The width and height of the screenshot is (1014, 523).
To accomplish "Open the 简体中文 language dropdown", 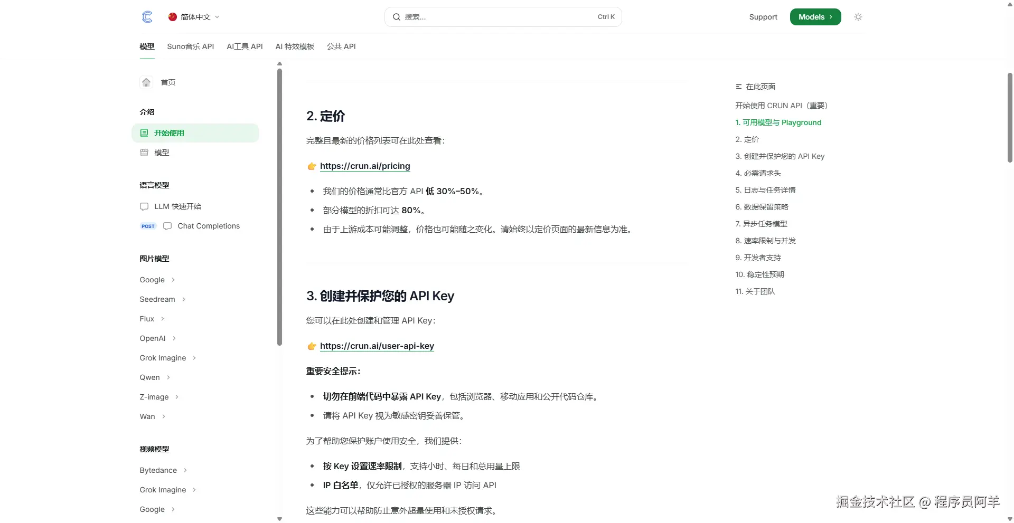I will click(194, 17).
